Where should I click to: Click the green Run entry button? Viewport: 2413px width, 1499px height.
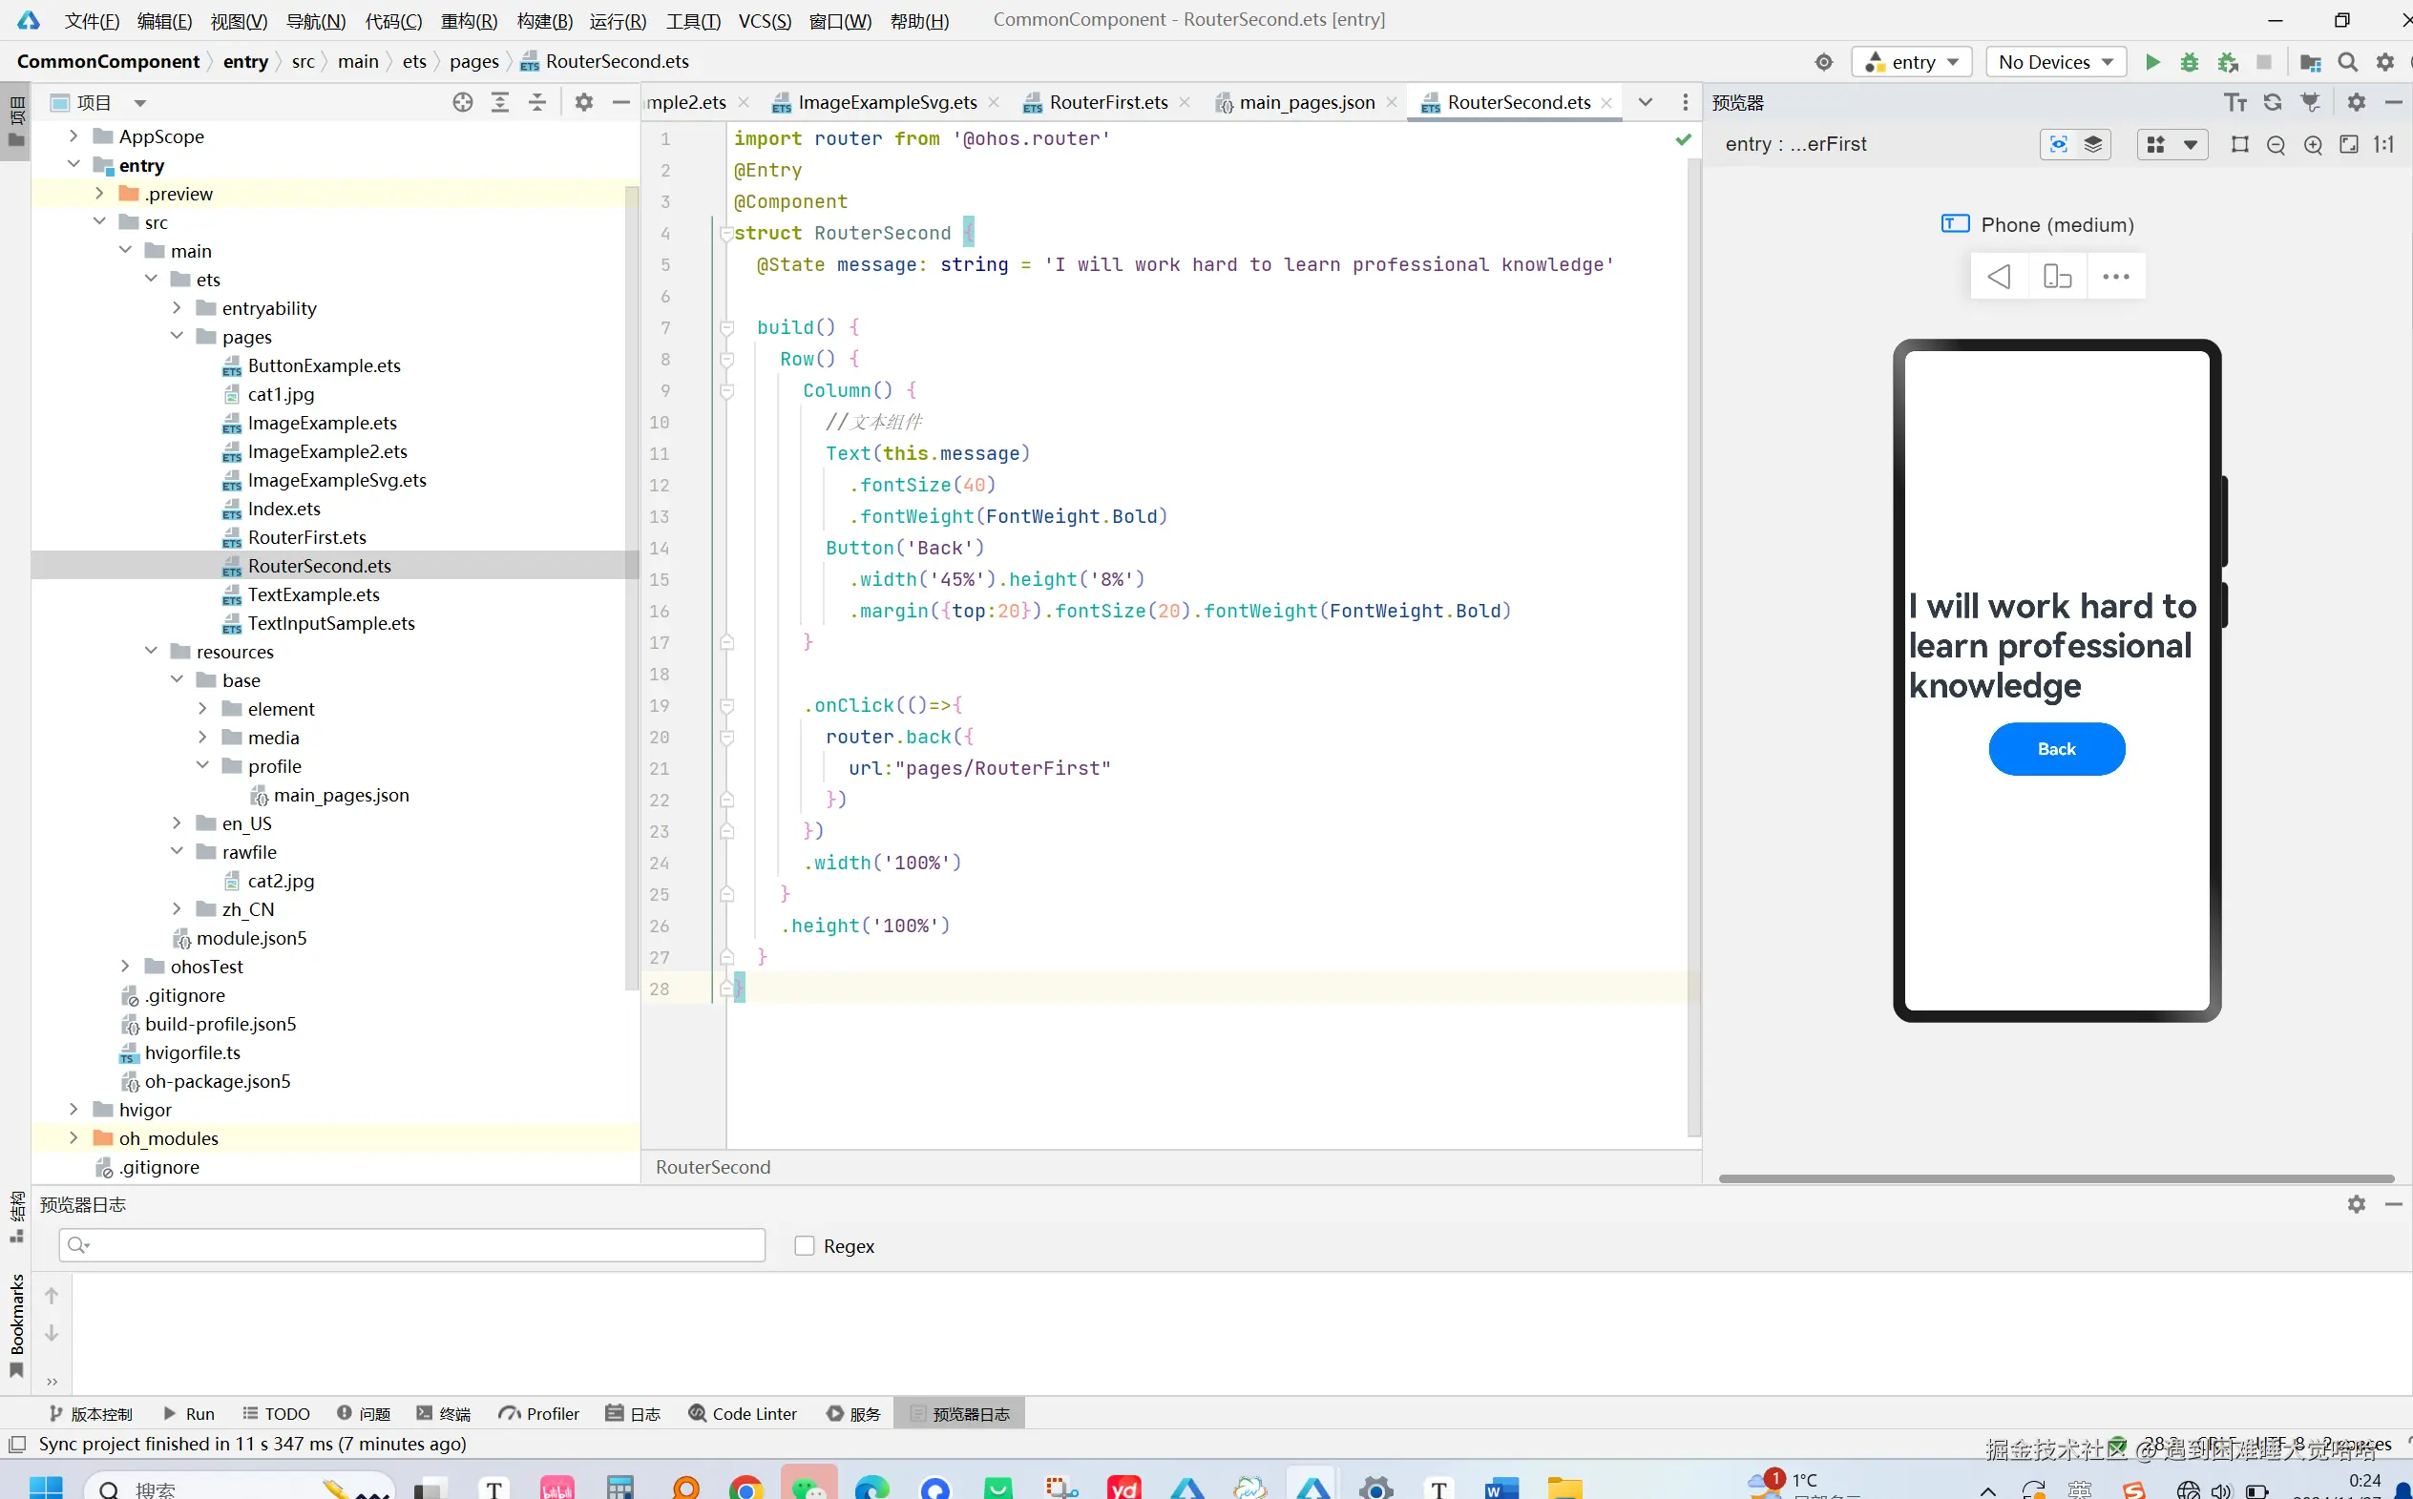2151,61
